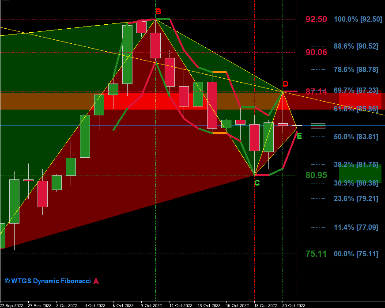Click the 16 Oct 2022 date label
This screenshot has width=385, height=308.
click(237, 305)
